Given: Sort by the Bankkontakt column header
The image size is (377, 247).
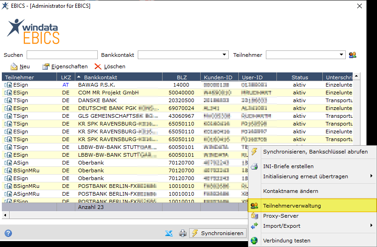Looking at the screenshot, I should [119, 77].
